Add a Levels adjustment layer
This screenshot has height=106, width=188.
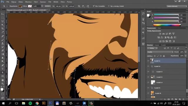pos(163,34)
